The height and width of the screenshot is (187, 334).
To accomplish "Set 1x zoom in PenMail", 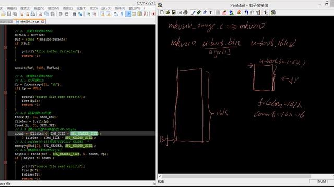I will click(x=266, y=12).
